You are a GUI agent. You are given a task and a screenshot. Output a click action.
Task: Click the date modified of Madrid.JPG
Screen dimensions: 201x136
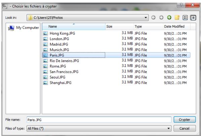[175, 44]
